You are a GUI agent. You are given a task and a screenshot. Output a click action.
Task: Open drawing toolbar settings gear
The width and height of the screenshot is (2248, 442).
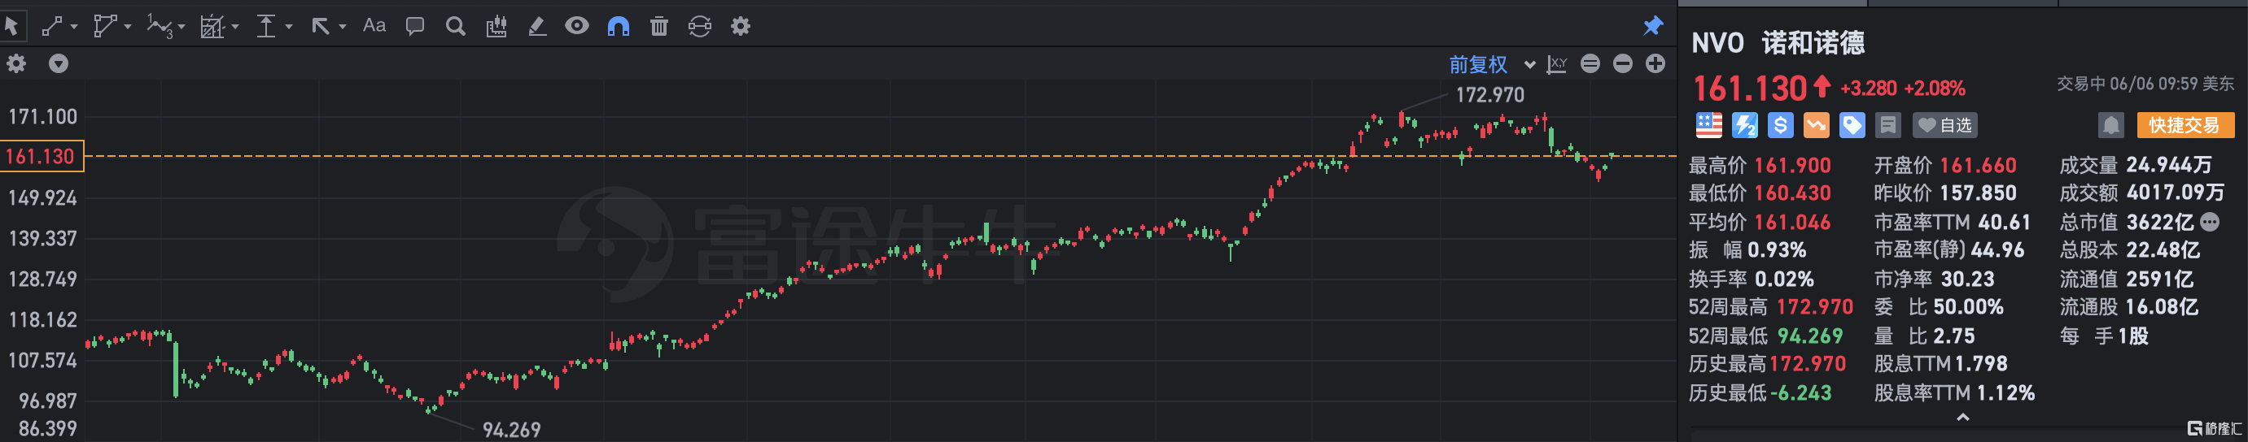(741, 26)
